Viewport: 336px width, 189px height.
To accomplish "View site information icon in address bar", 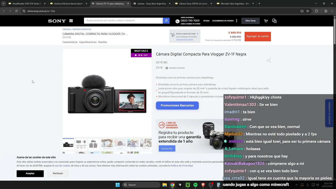I will click(24, 11).
